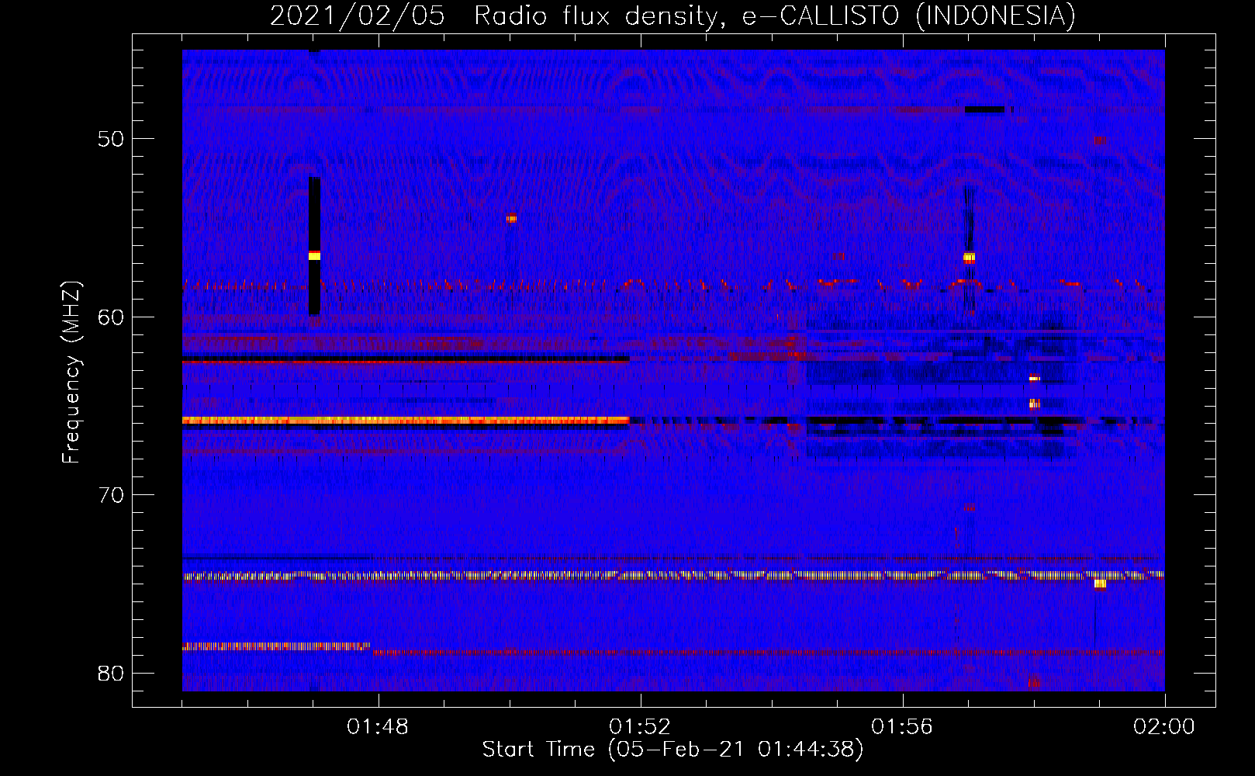Image resolution: width=1255 pixels, height=776 pixels.
Task: Click the 80 frequency tick label
Action: [x=111, y=673]
